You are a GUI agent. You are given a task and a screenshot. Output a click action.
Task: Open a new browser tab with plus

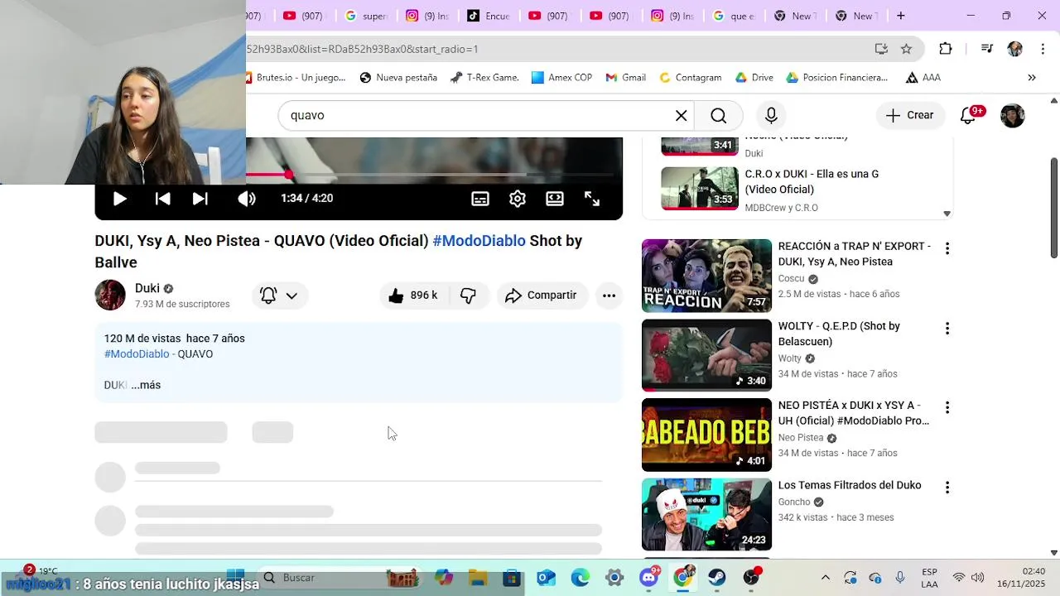pos(900,16)
